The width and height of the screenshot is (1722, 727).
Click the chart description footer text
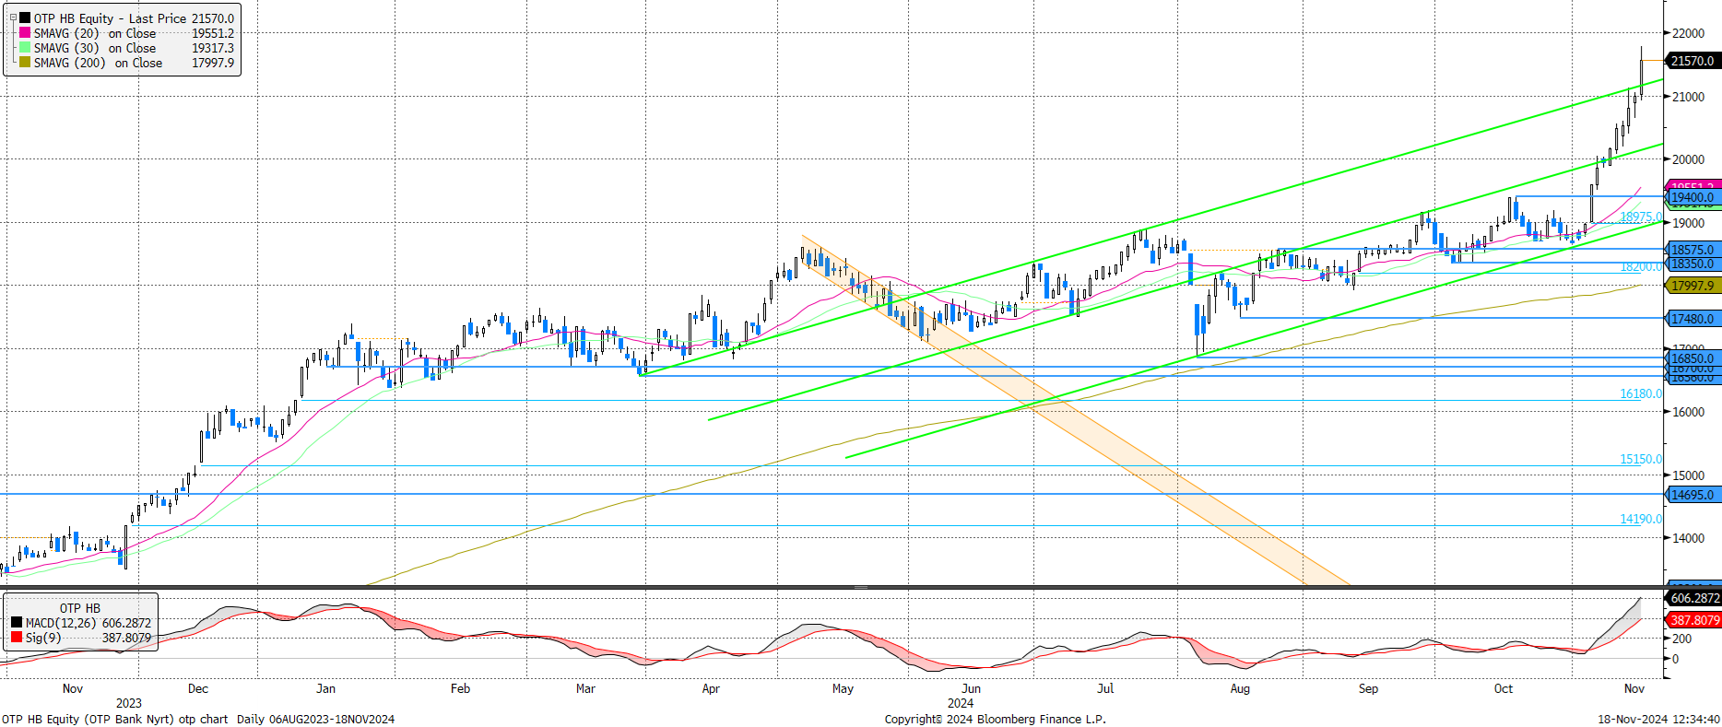198,719
